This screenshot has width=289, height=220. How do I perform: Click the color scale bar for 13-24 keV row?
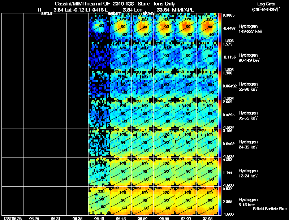[220, 172]
